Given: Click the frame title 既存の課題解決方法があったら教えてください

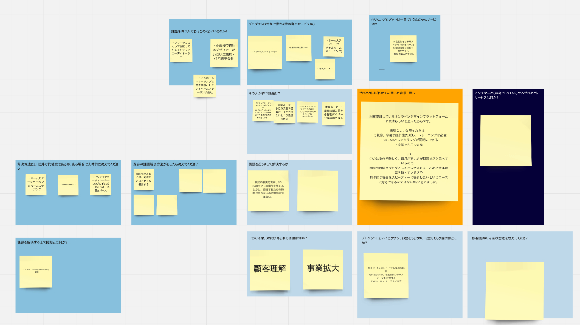Looking at the screenshot, I should (x=167, y=164).
